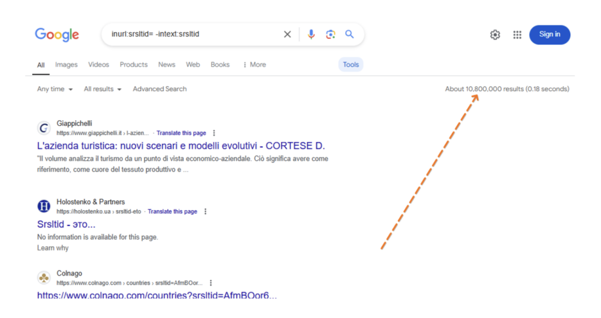Click the Colnago site favicon
The height and width of the screenshot is (318, 601).
pos(44,277)
